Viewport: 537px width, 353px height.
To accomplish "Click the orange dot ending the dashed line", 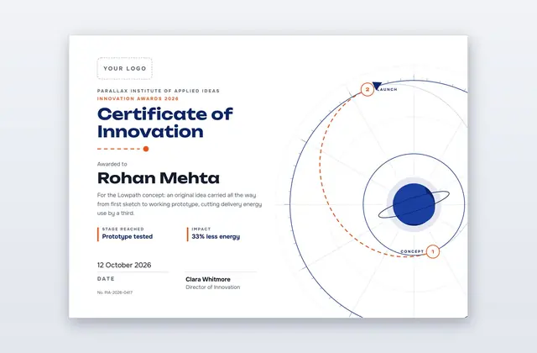I will [146, 149].
